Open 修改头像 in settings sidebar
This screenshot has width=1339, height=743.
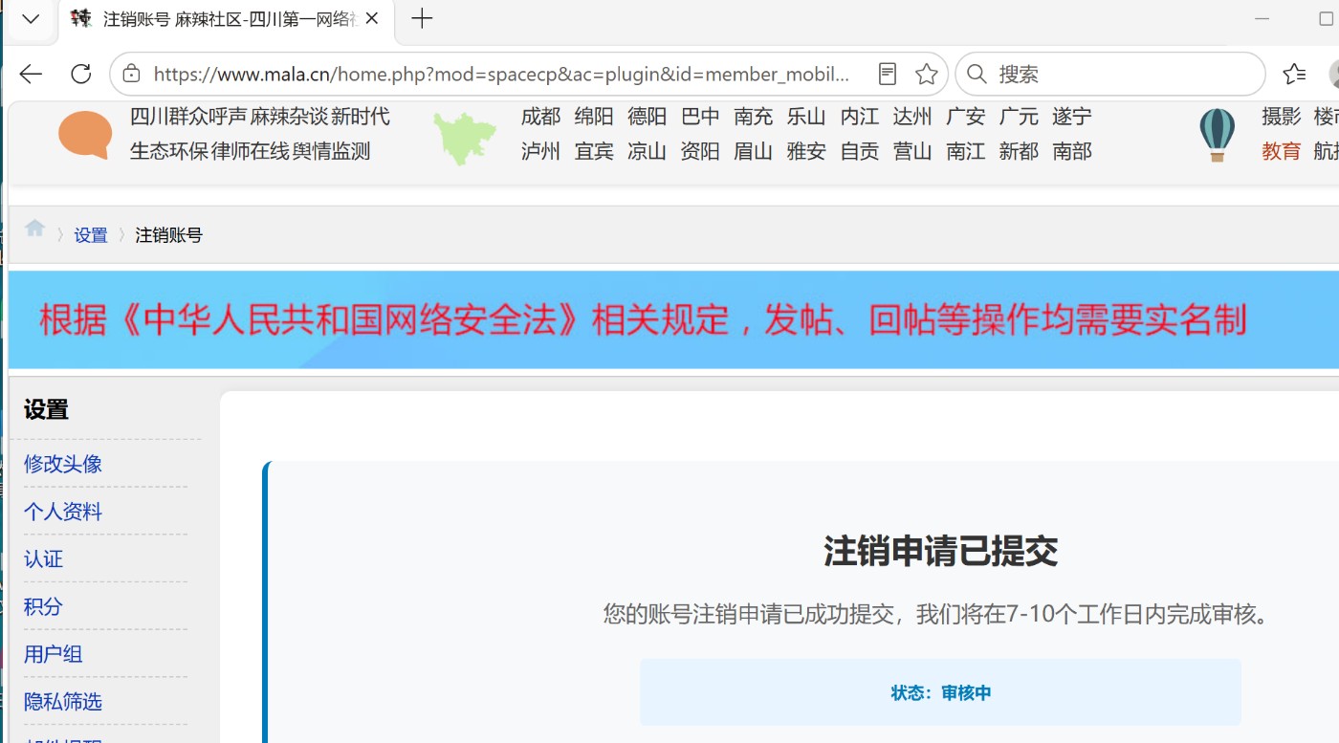pyautogui.click(x=63, y=464)
